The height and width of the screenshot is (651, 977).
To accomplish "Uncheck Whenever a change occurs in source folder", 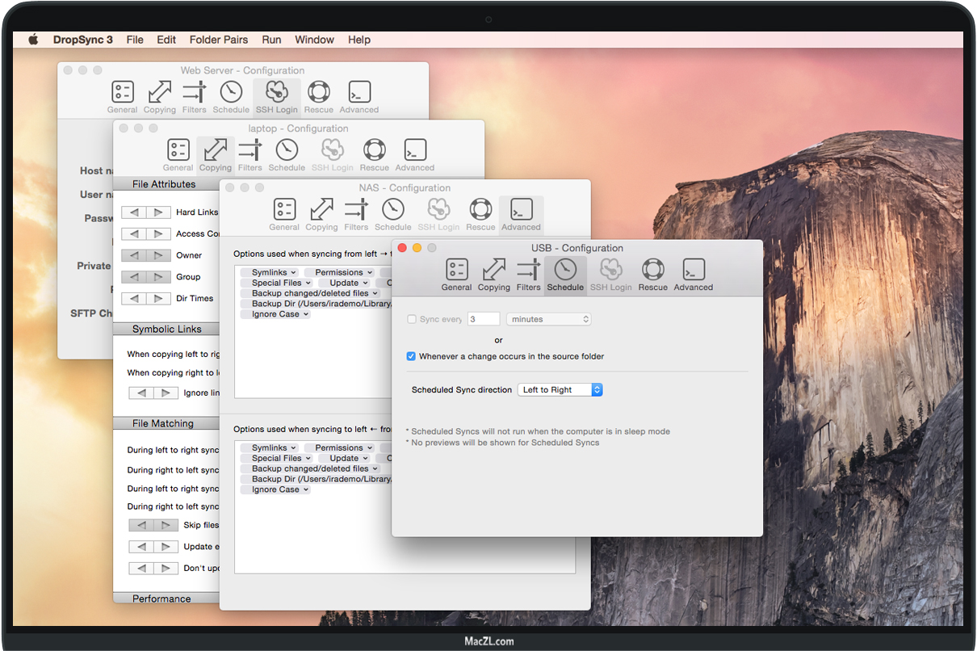I will pos(412,356).
